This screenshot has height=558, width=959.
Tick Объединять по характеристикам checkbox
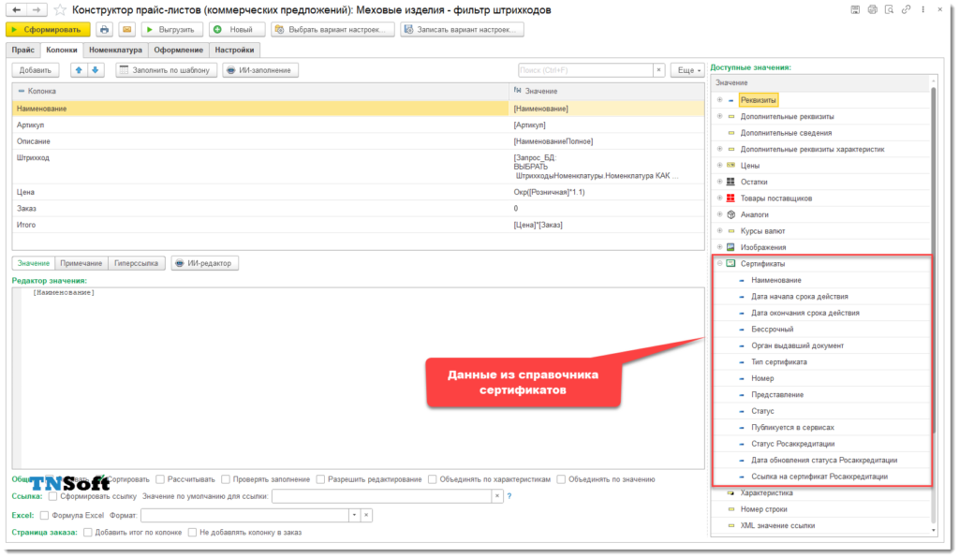click(x=433, y=479)
